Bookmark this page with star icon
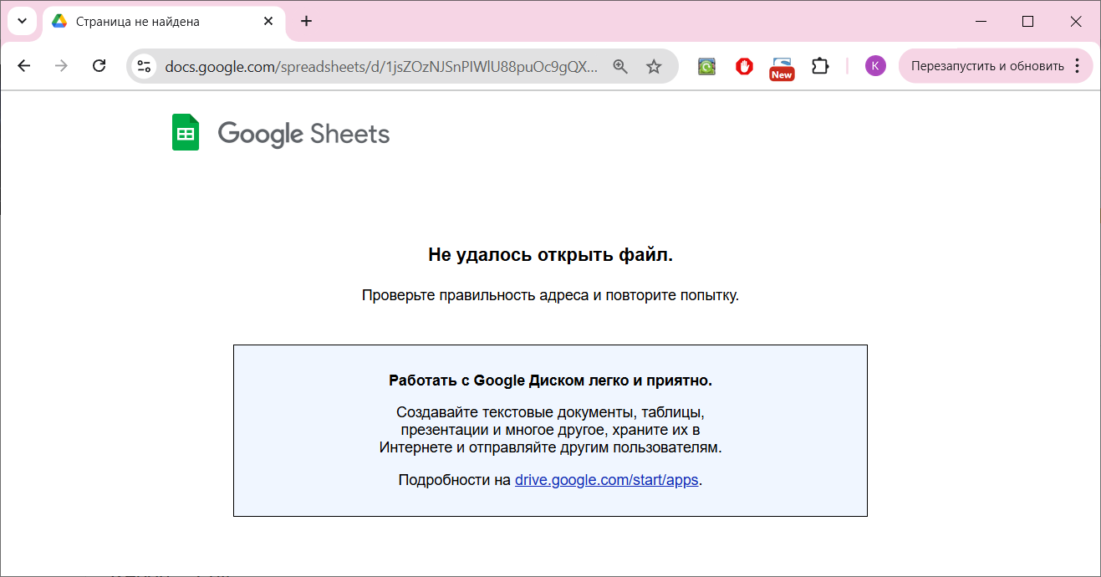Image resolution: width=1101 pixels, height=577 pixels. [x=654, y=66]
